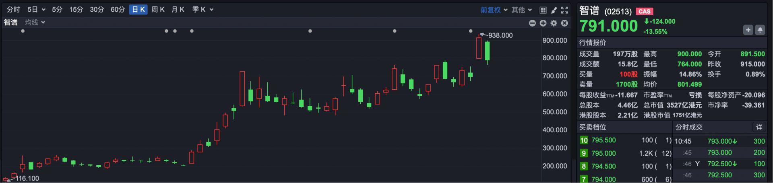Screen dimensions: 773x183
Task: Open the 前复权 adjustment dropdown
Action: pos(494,10)
